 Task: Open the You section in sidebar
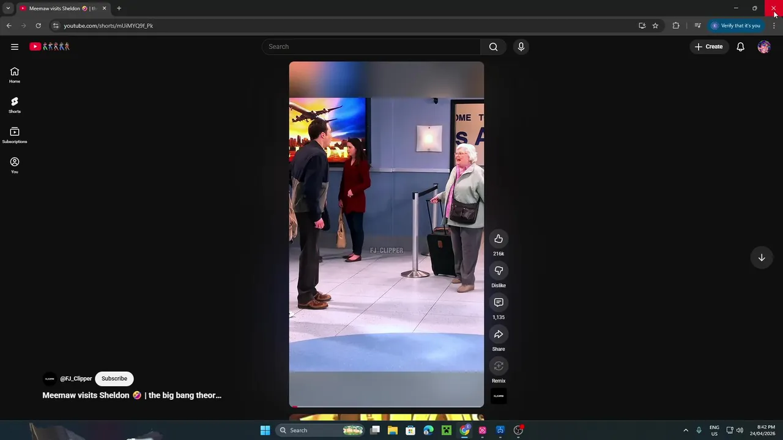[15, 165]
